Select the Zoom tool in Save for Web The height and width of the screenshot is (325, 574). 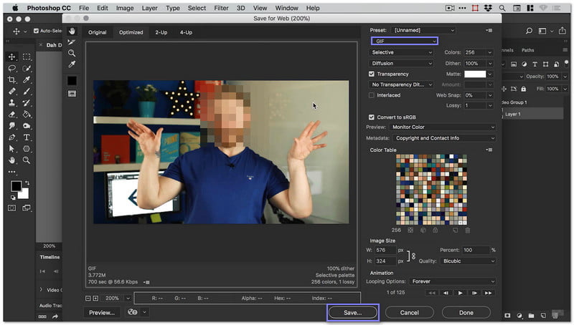72,53
